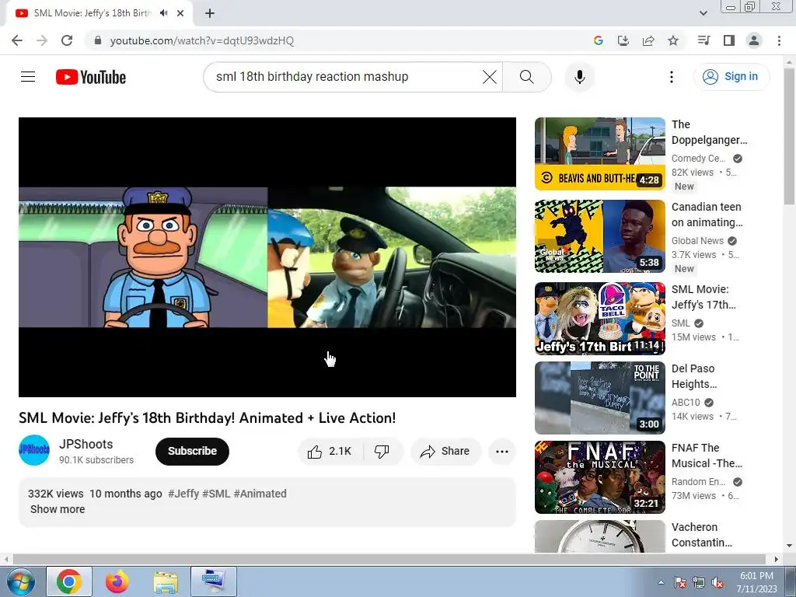
Task: Open File Explorer from the taskbar
Action: [166, 581]
